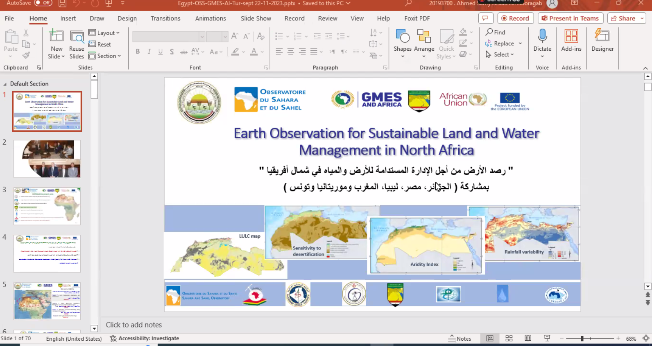Viewport: 652px width, 346px height.
Task: Toggle text Shadow formatting
Action: pyautogui.click(x=172, y=52)
